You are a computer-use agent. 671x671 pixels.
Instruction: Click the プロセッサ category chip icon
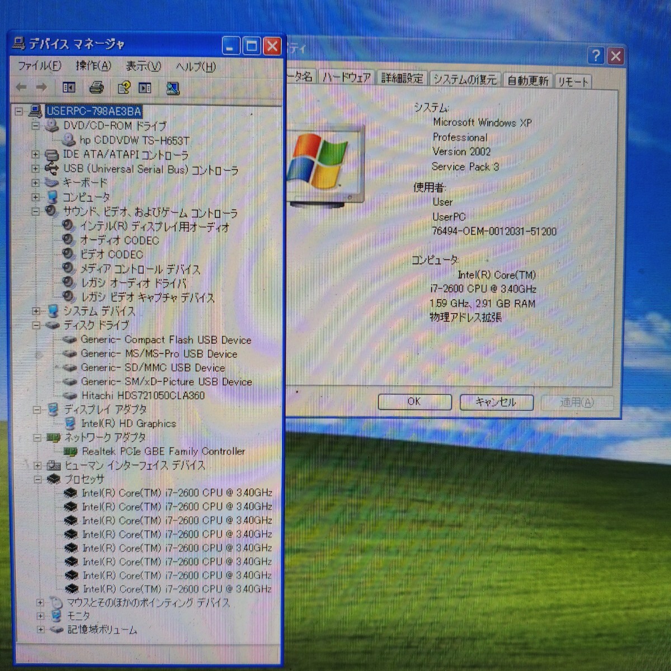point(54,479)
